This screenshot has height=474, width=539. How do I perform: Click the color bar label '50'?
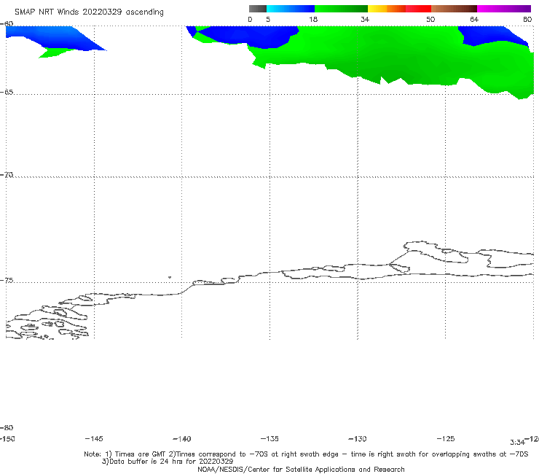(x=430, y=19)
